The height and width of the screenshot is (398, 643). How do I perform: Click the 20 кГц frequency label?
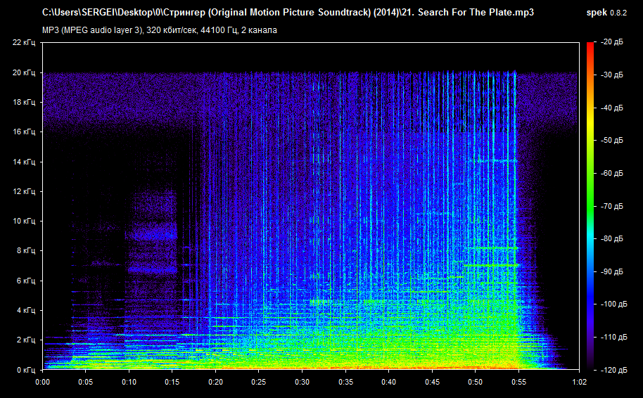[23, 72]
